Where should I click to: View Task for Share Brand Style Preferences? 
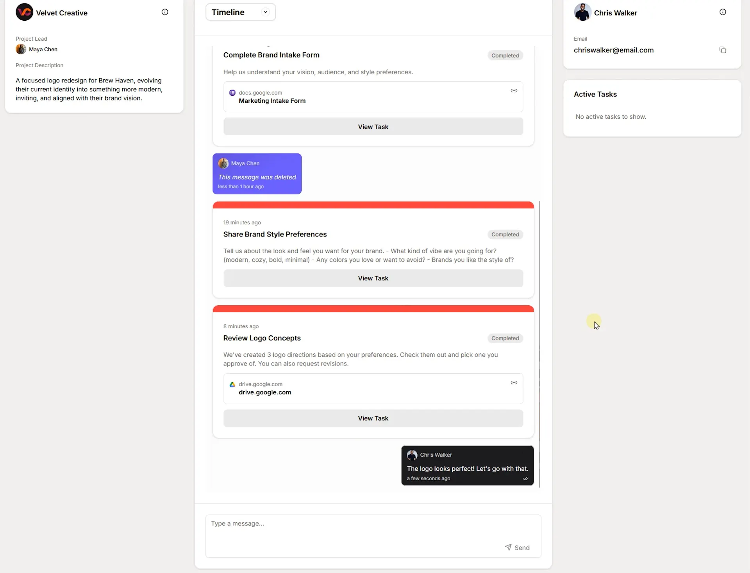coord(373,278)
